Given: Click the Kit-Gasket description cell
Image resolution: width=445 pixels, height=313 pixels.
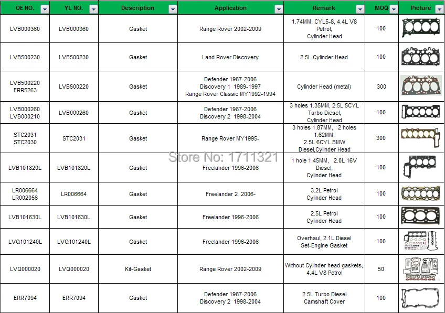Looking at the screenshot, I should (x=138, y=269).
